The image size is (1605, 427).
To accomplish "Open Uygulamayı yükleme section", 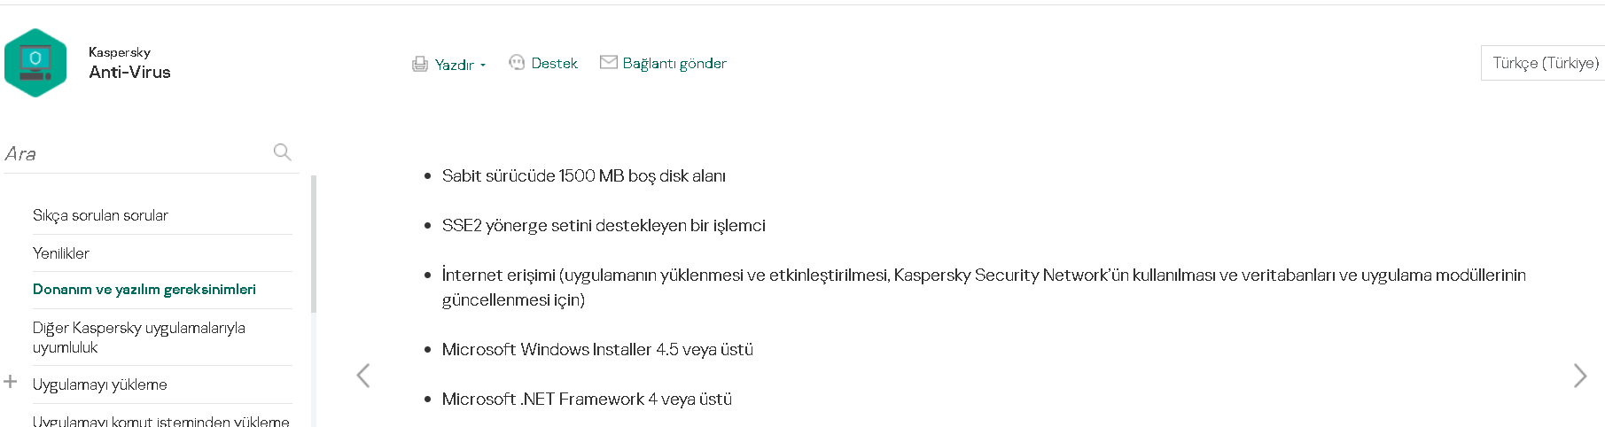I will click(x=100, y=384).
